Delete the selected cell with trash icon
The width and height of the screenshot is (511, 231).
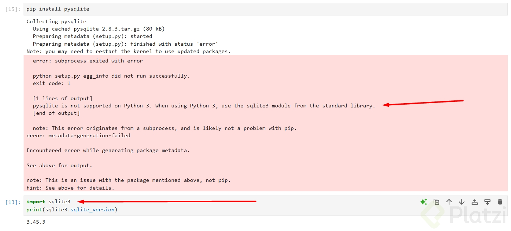tap(500, 202)
